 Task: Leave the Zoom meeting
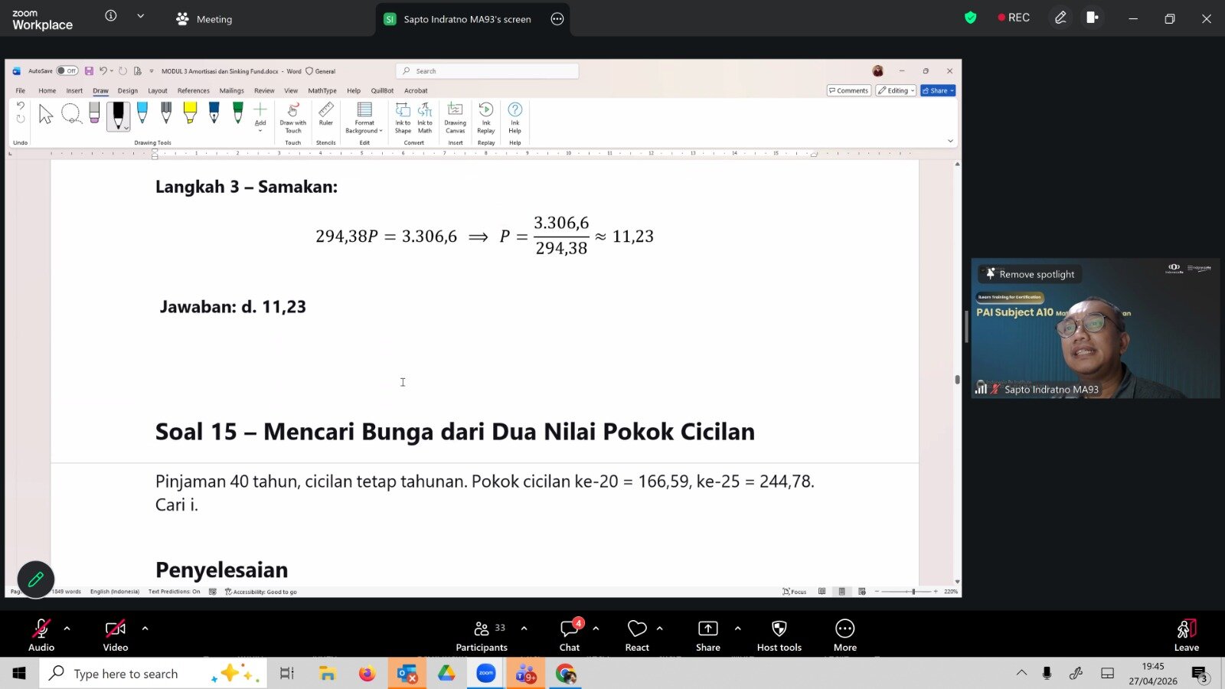(1187, 635)
